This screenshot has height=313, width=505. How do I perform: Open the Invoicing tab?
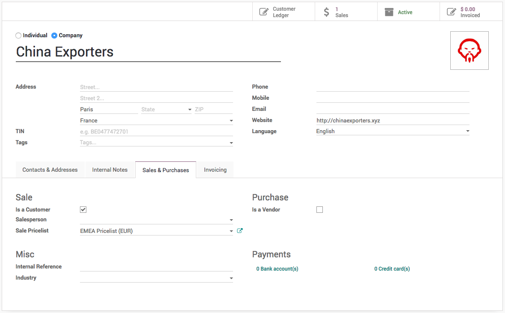tap(215, 170)
